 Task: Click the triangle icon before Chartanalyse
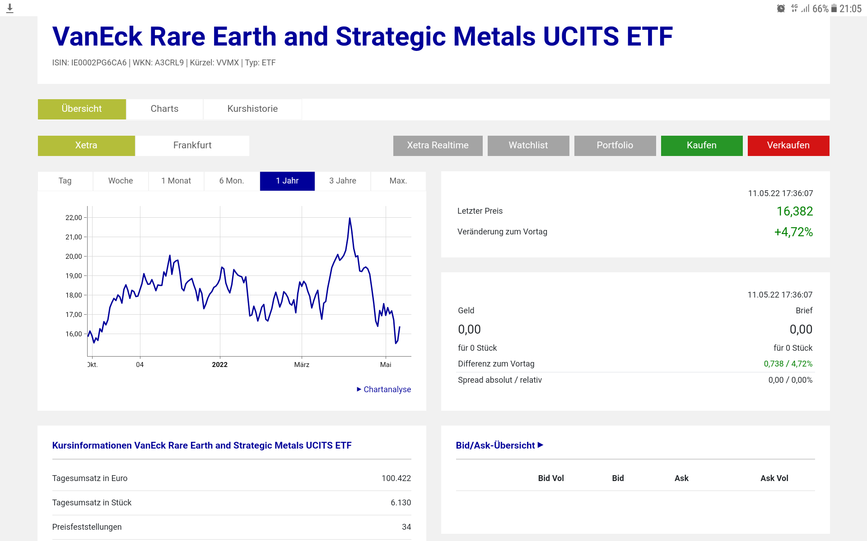click(359, 389)
